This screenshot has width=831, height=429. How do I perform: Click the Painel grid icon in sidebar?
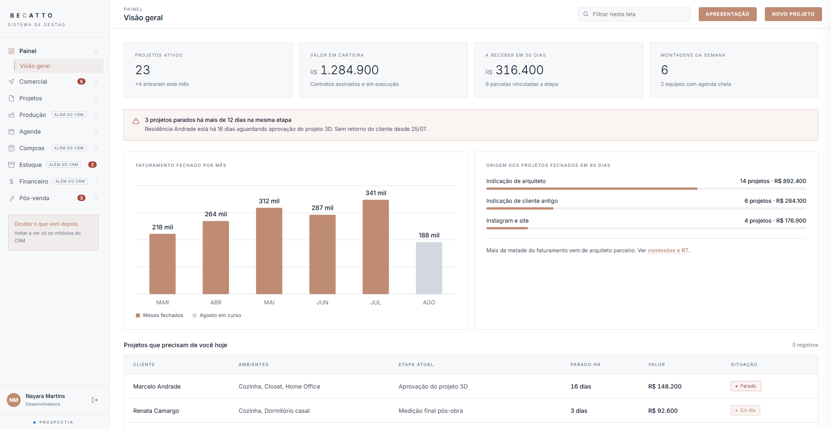click(x=12, y=51)
